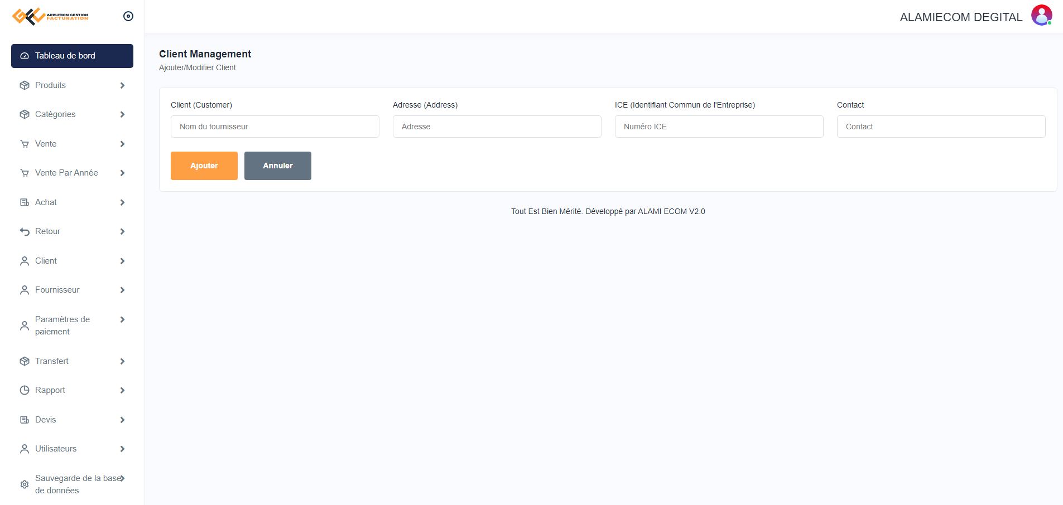Click the Achat document icon

[x=25, y=202]
